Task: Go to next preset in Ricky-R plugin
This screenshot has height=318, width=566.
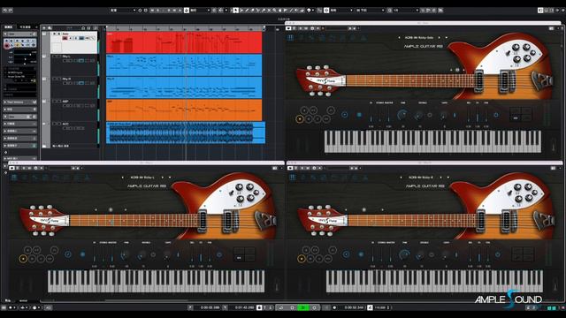Action: pyautogui.click(x=440, y=178)
